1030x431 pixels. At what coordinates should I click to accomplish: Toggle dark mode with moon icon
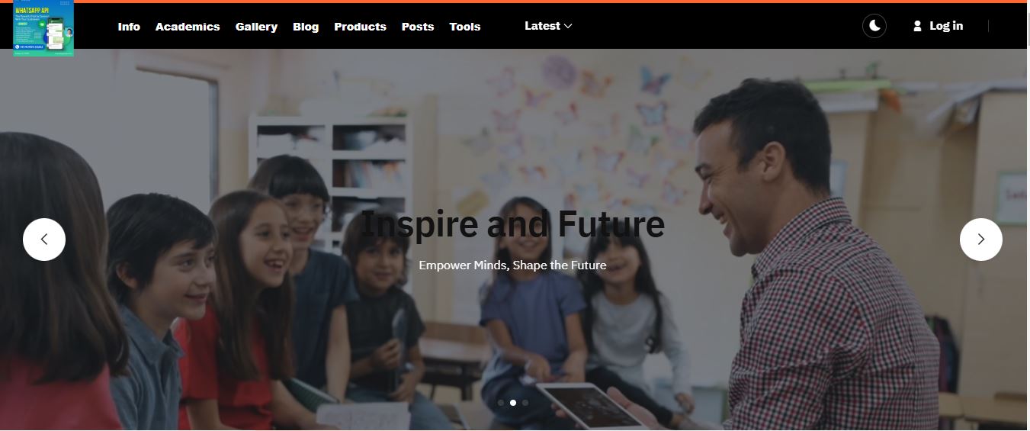[874, 26]
